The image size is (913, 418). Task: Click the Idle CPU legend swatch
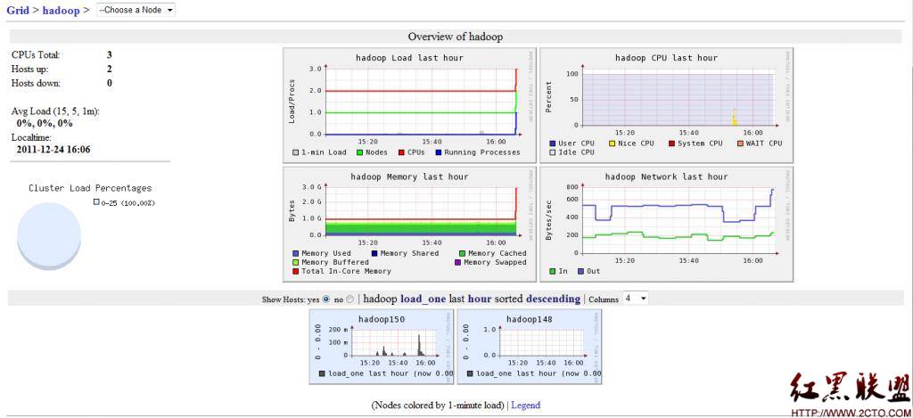[x=553, y=152]
